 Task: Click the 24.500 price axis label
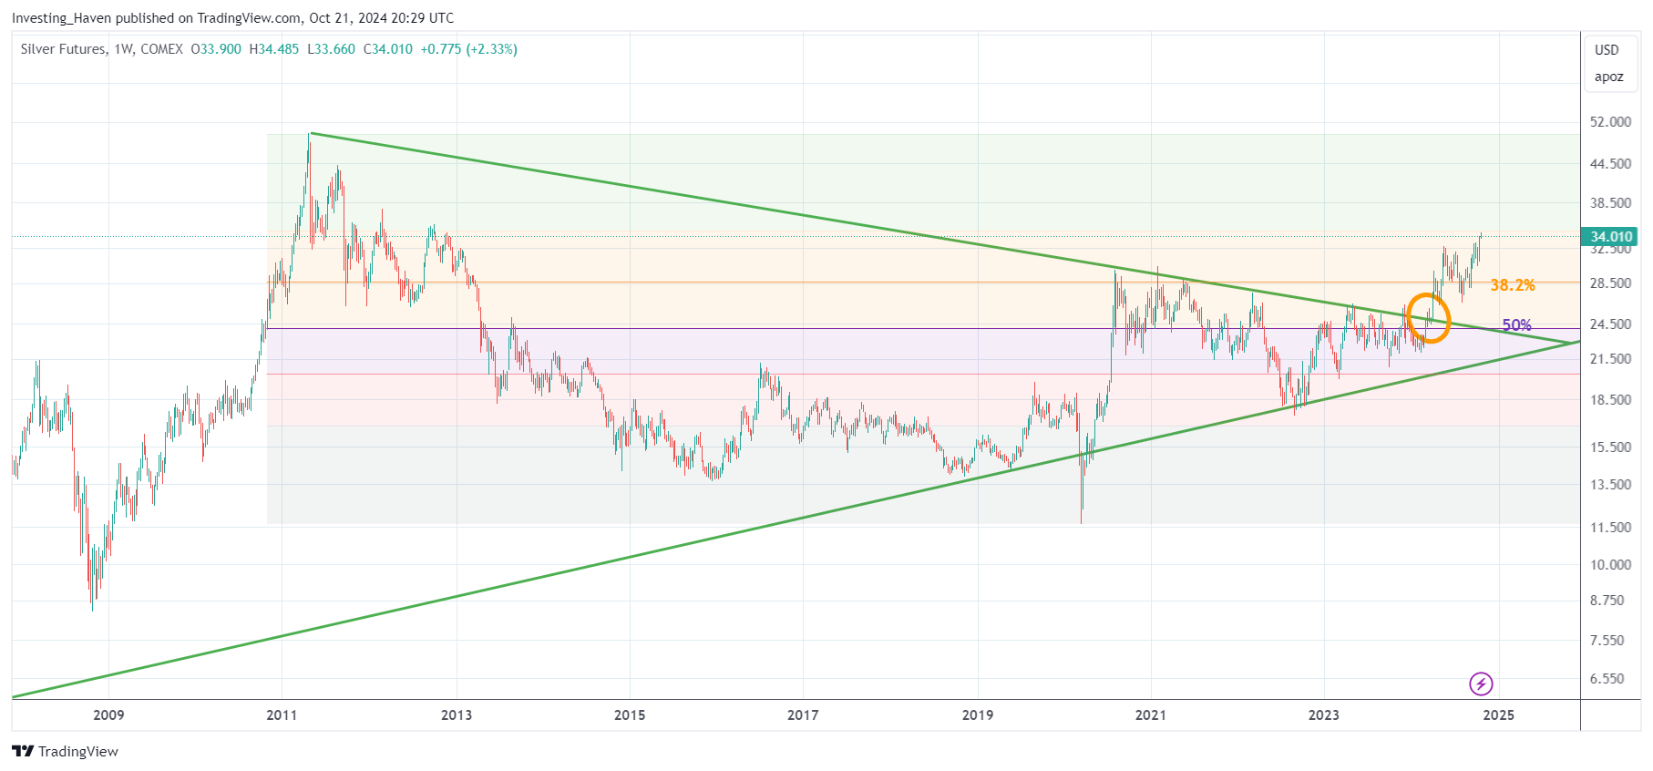point(1610,324)
